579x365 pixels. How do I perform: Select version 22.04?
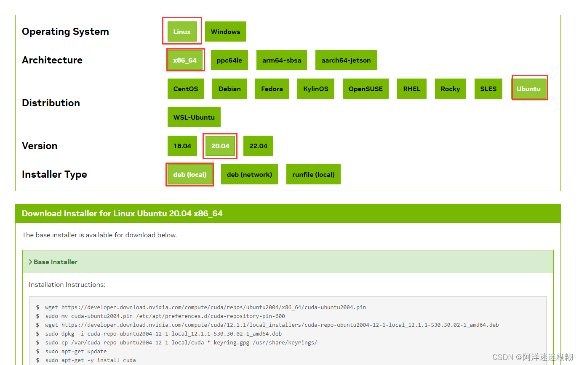point(259,146)
